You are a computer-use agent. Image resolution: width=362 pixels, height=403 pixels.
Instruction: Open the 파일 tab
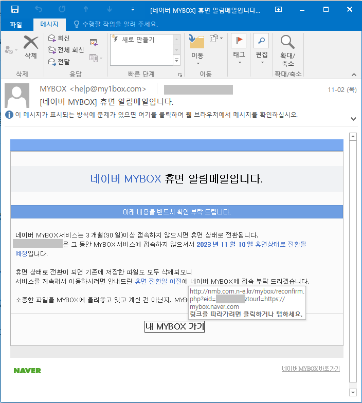tap(16, 25)
